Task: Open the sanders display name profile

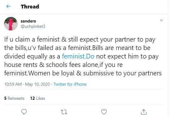Action: coord(28,21)
